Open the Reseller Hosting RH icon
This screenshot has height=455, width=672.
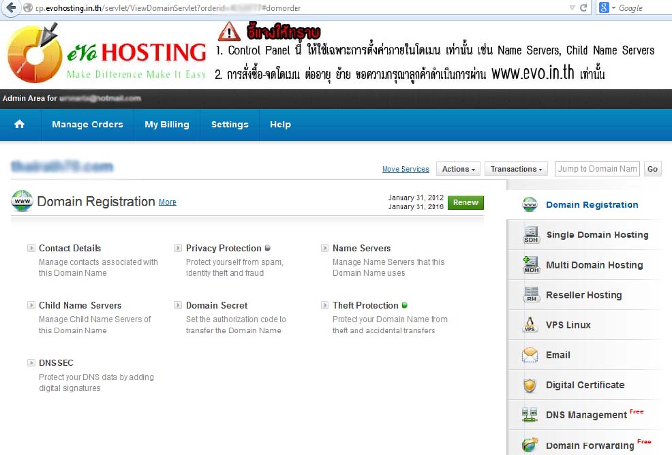tap(531, 295)
